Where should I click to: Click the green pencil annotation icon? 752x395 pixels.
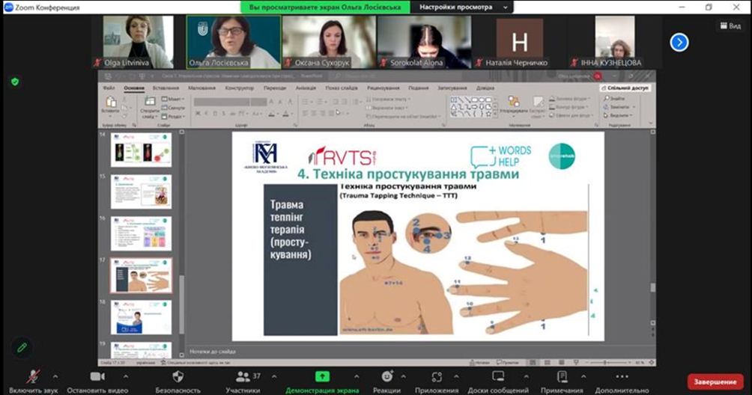click(x=22, y=347)
